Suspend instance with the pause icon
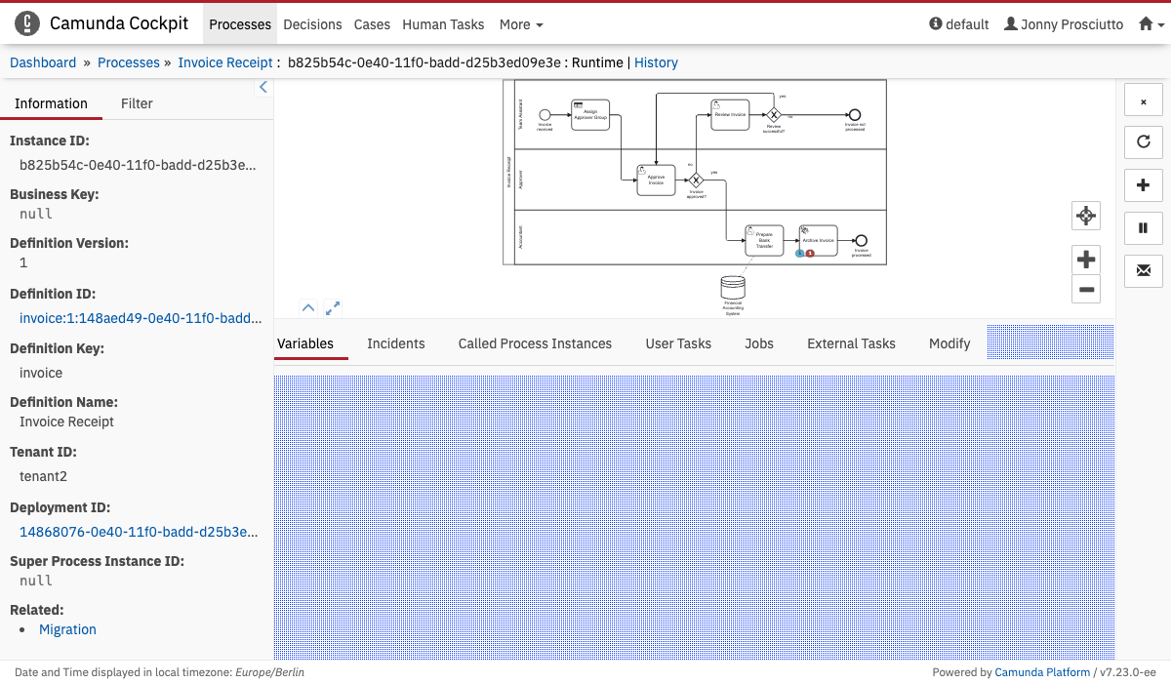1171x683 pixels. click(x=1143, y=227)
